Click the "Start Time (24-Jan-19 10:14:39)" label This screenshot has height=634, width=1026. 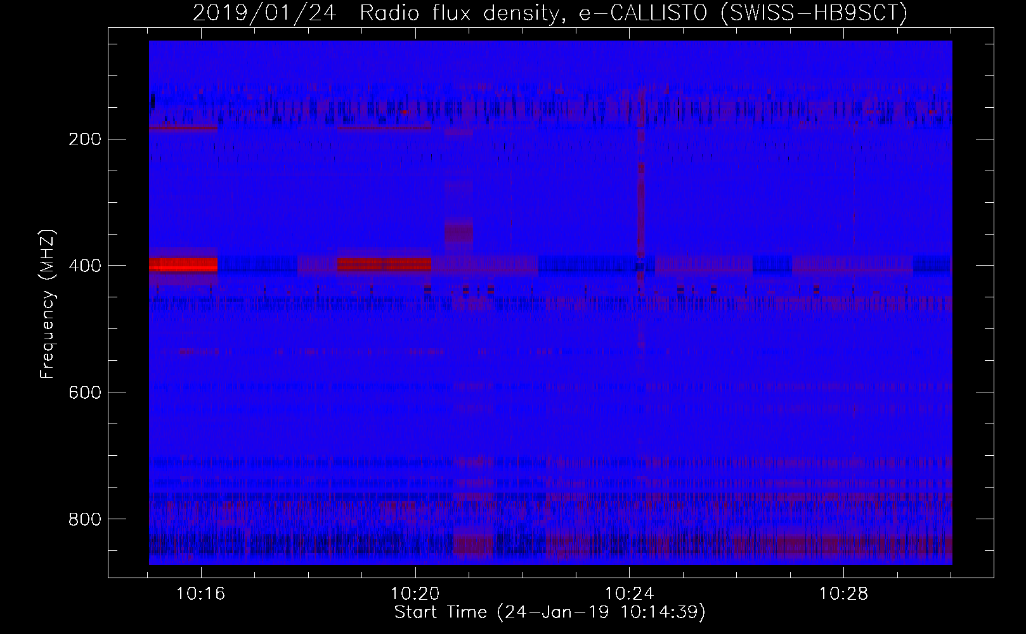[x=550, y=612]
